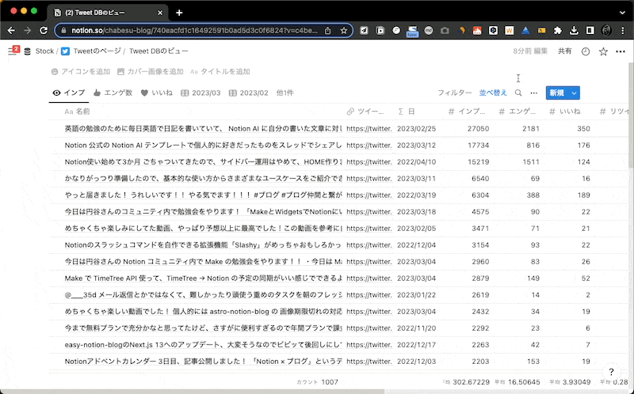The image size is (634, 394).
Task: Click the average 3.93049 footer value
Action: (570, 382)
